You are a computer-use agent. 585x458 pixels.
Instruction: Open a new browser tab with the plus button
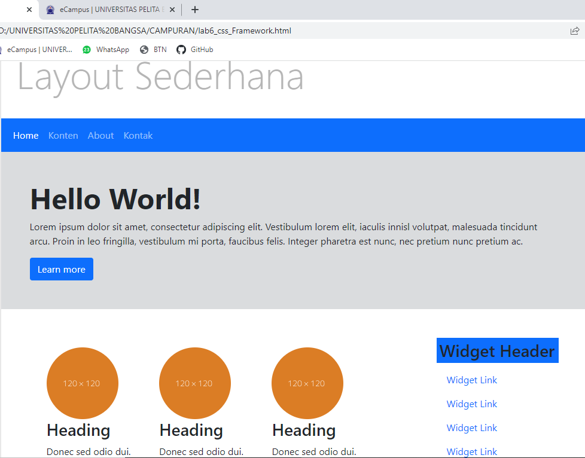(x=195, y=10)
